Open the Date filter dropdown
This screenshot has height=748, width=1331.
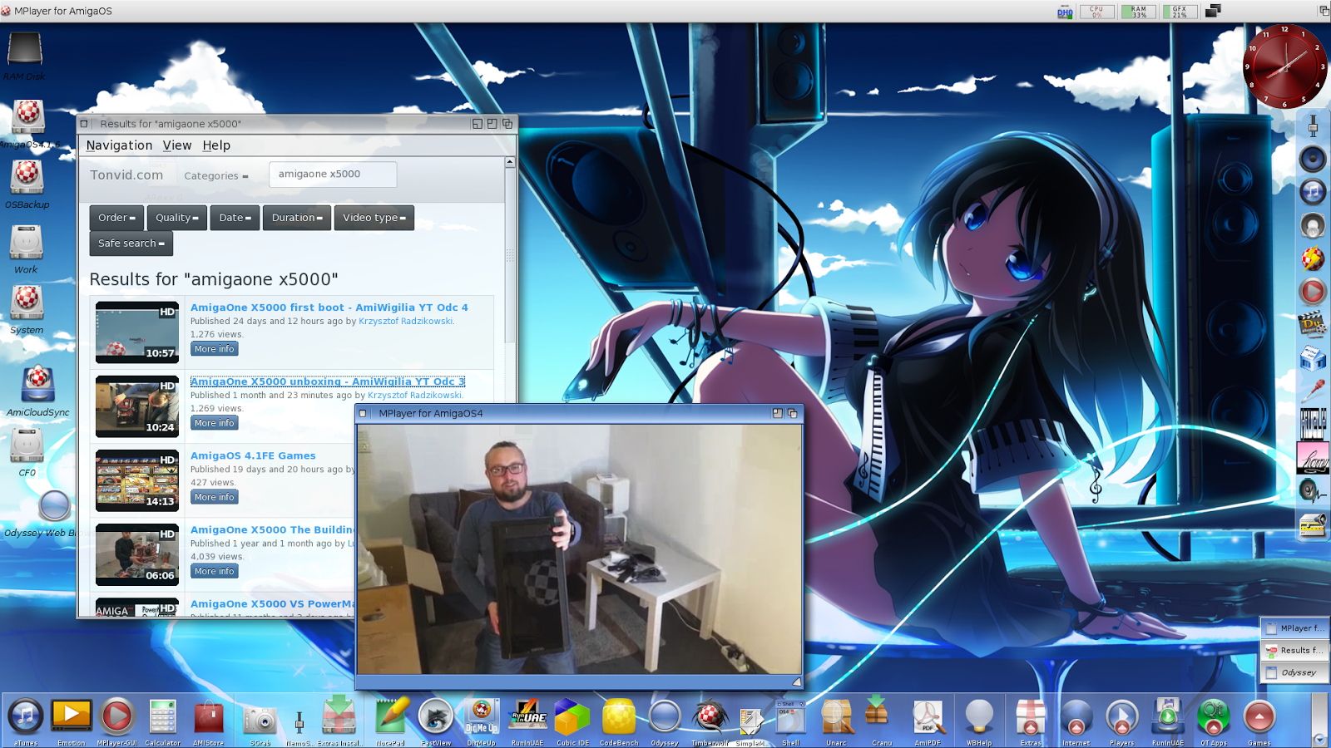point(235,218)
